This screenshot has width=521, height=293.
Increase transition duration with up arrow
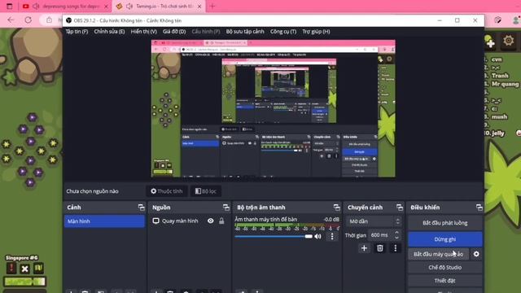396,233
